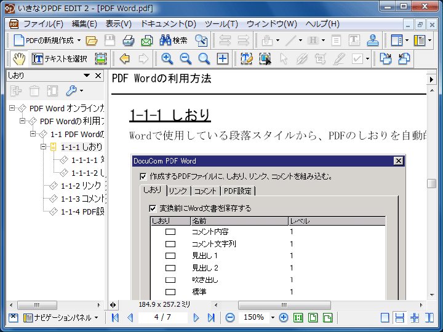The image size is (443, 332).
Task: Select the 1-1-4 PDF設 bookmark
Action: (x=82, y=211)
